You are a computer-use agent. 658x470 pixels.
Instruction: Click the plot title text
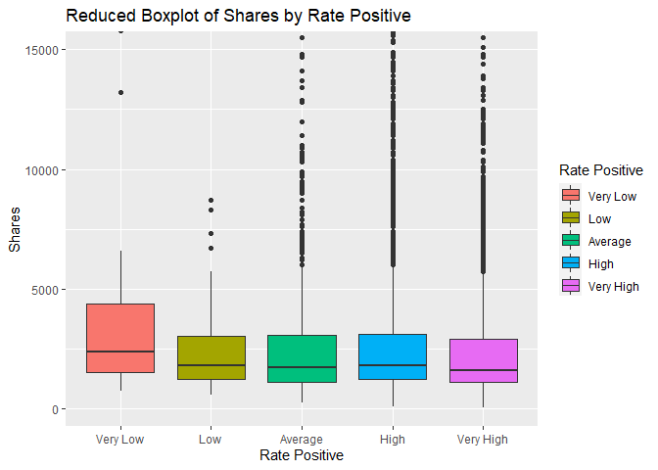point(238,16)
